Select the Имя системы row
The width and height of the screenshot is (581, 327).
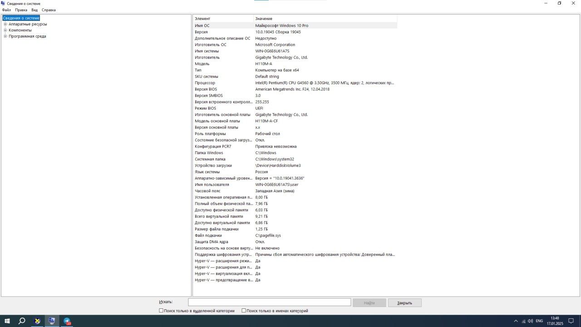pyautogui.click(x=295, y=51)
